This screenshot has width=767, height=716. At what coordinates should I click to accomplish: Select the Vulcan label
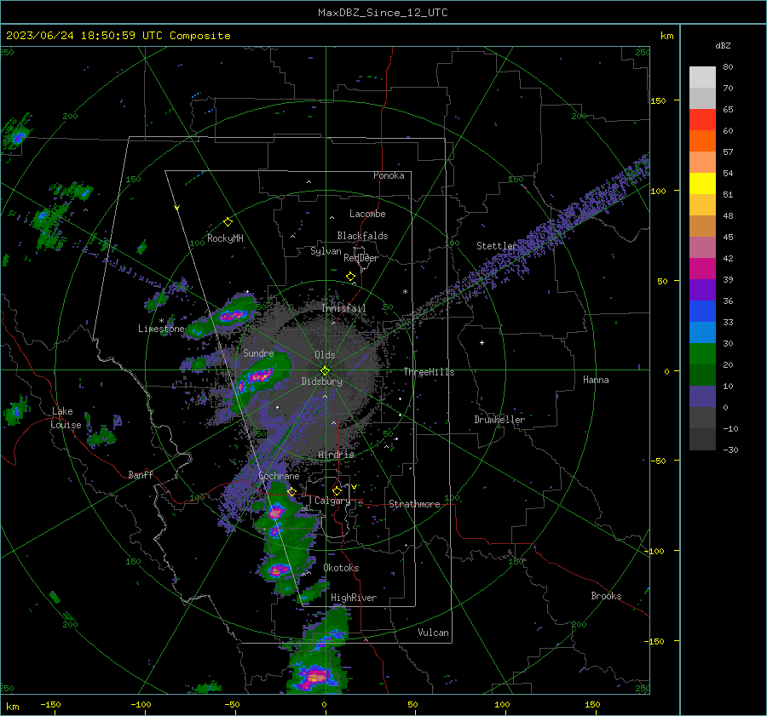click(433, 633)
